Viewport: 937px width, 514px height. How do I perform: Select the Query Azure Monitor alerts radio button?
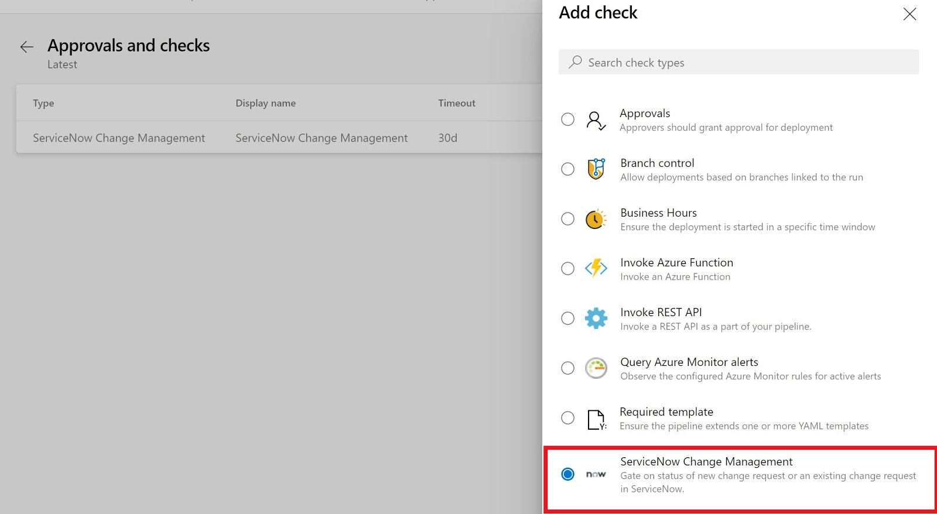pyautogui.click(x=567, y=368)
